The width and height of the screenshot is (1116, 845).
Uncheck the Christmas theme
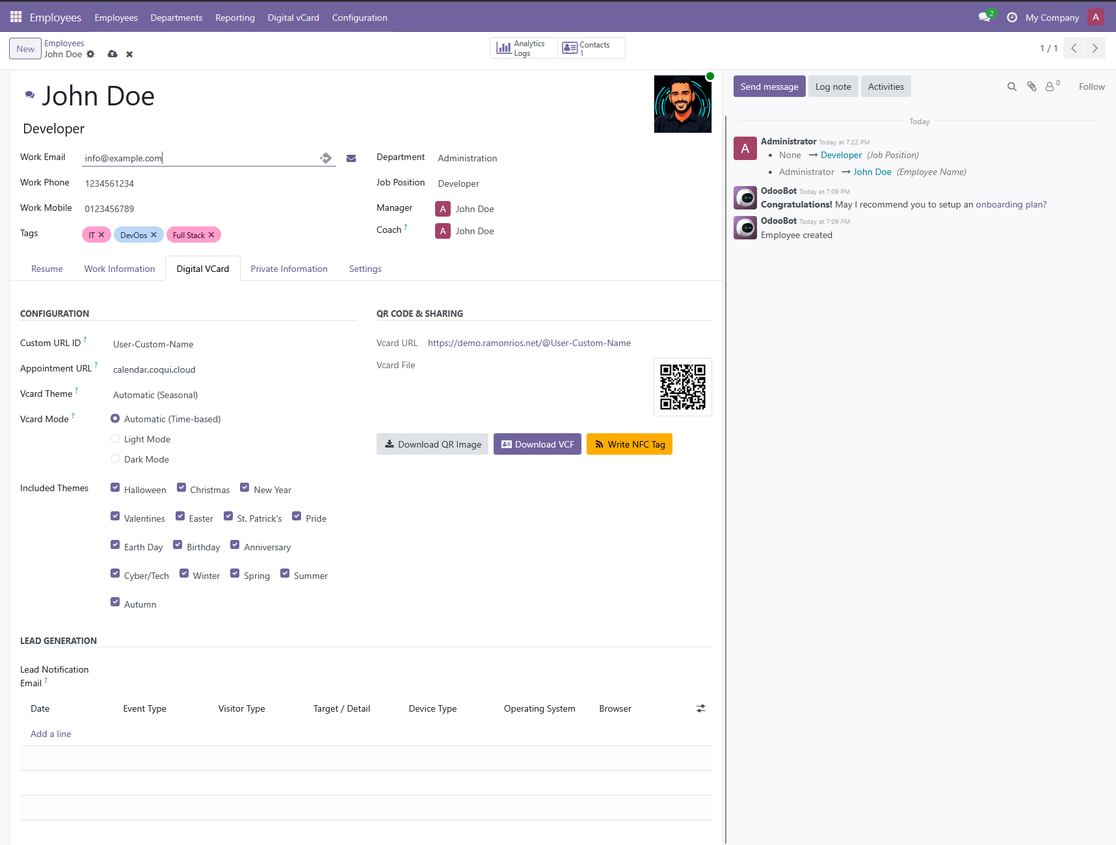181,487
